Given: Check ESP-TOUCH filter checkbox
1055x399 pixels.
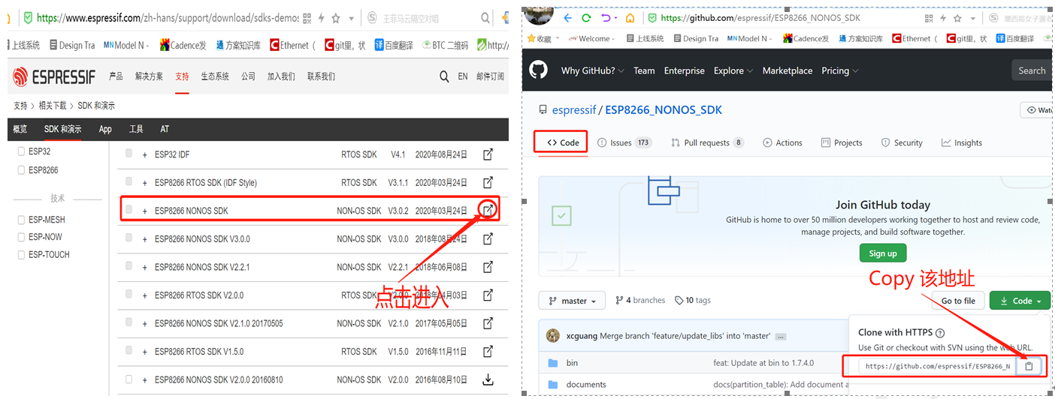Looking at the screenshot, I should (21, 255).
